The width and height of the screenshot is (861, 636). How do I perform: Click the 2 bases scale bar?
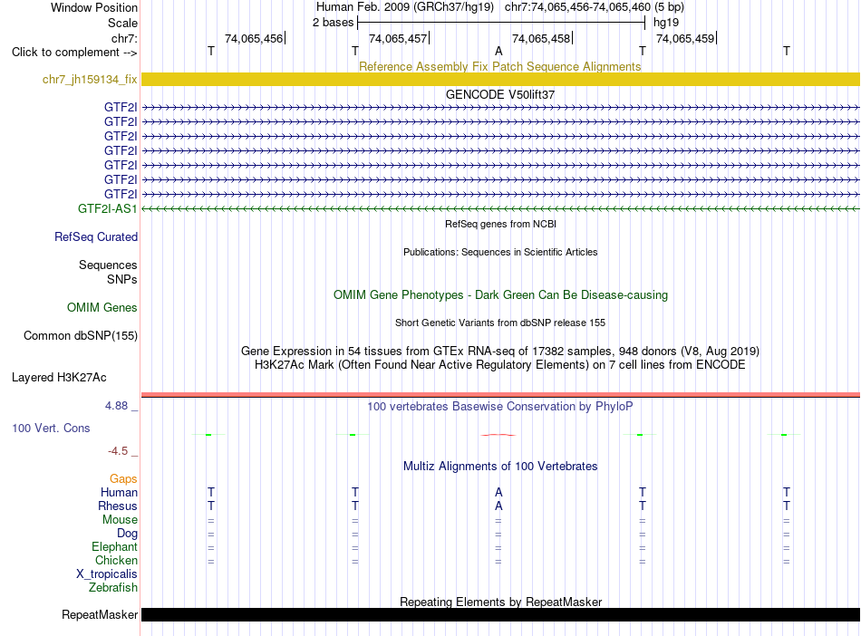pos(501,23)
